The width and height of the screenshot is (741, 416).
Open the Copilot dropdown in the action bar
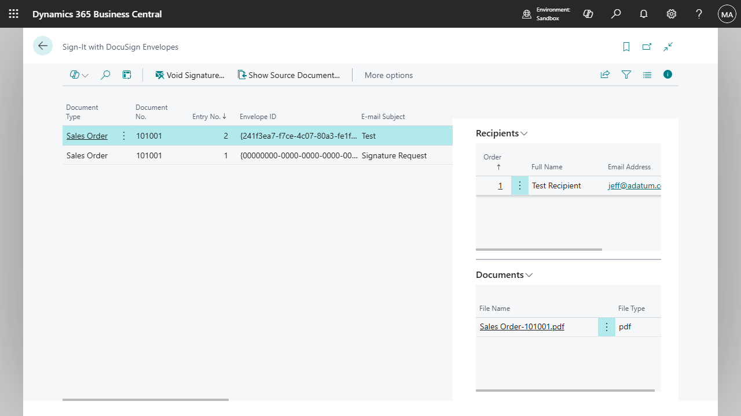coord(79,75)
